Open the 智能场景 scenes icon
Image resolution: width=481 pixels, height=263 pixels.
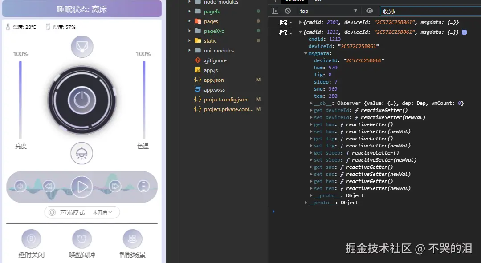pyautogui.click(x=132, y=239)
